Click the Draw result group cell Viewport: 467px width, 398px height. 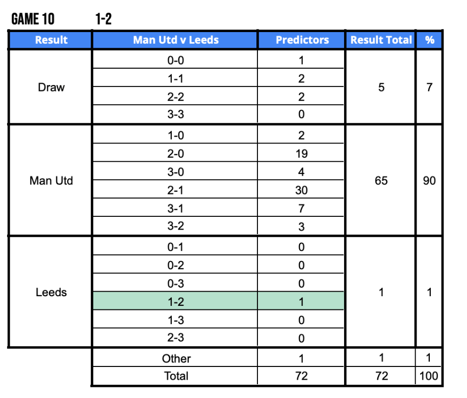click(x=51, y=88)
